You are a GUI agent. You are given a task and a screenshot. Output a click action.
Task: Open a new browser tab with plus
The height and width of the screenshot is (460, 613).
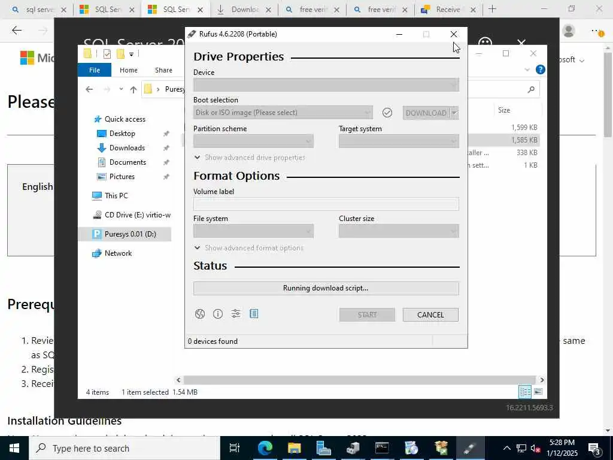click(x=493, y=9)
